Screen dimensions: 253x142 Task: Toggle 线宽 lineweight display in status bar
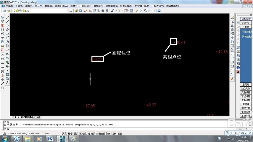(x=114, y=134)
